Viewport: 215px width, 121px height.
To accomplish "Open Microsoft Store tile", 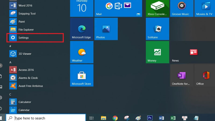I will tap(82, 75).
